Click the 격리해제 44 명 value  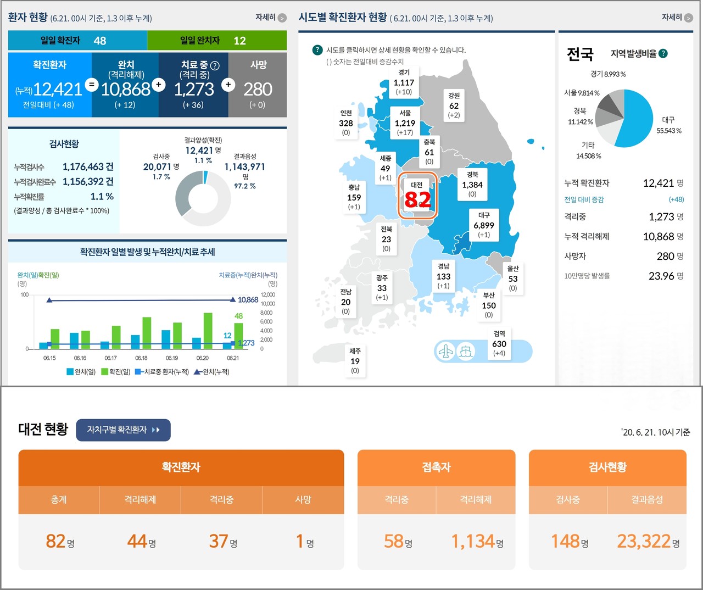pyautogui.click(x=141, y=542)
